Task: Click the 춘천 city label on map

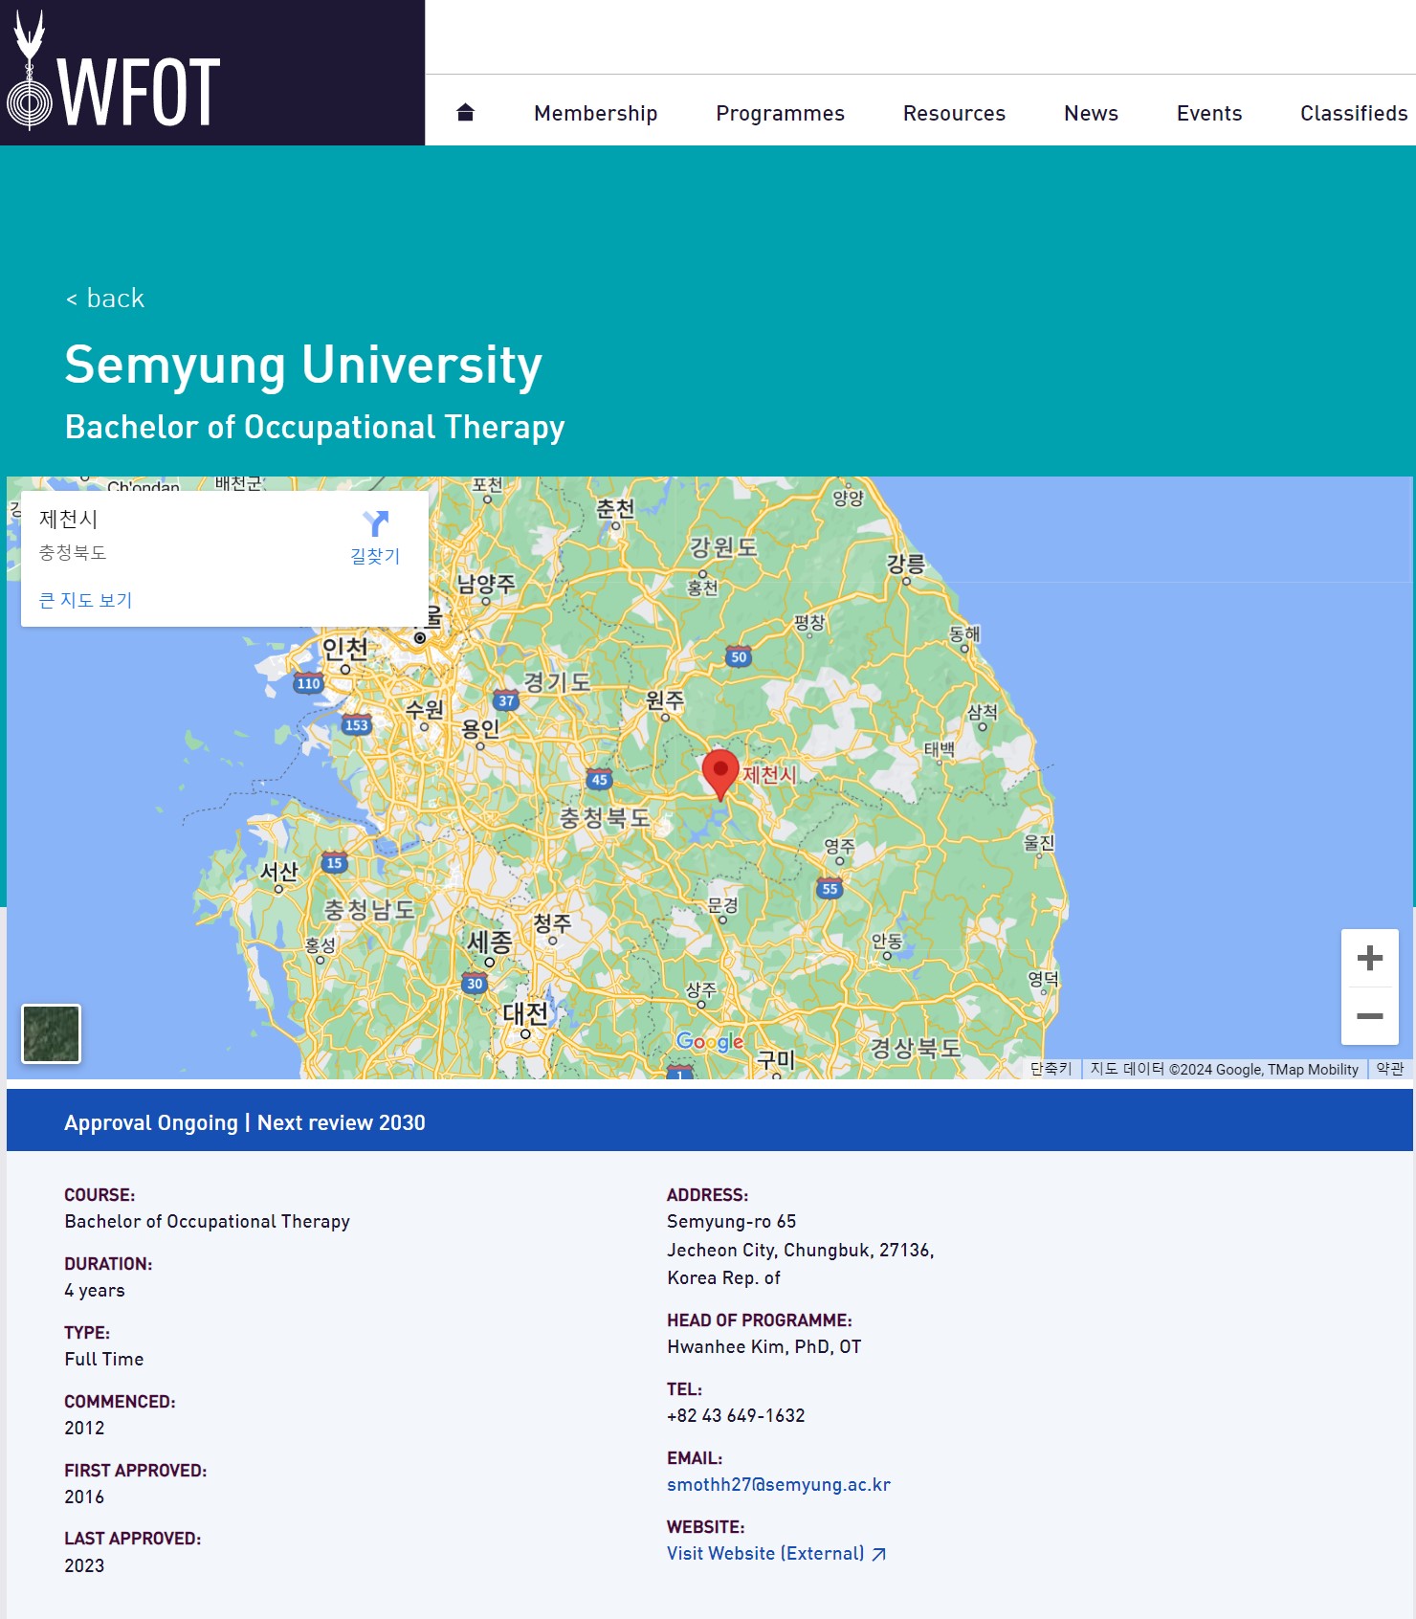Action: coord(615,508)
